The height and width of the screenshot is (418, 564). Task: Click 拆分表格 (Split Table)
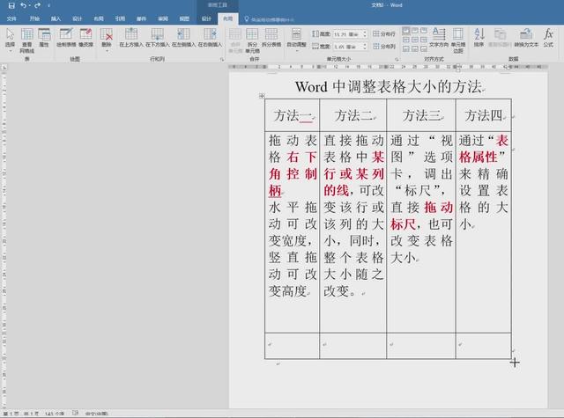(271, 38)
